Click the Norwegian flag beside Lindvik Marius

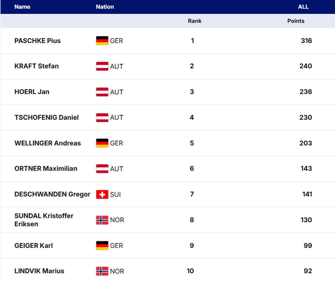[102, 271]
